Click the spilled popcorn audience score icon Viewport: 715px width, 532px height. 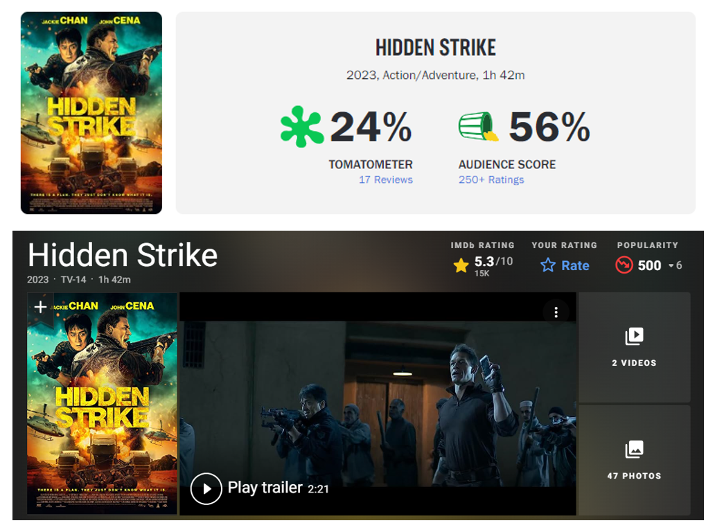click(x=478, y=126)
